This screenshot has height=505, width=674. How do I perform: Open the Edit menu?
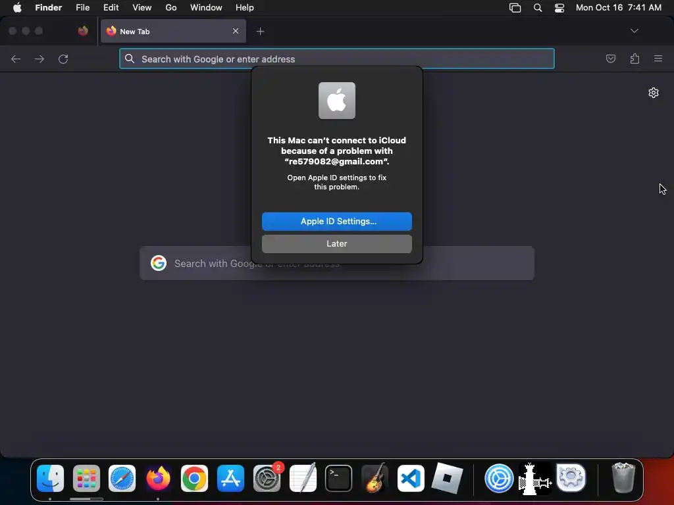tap(111, 7)
